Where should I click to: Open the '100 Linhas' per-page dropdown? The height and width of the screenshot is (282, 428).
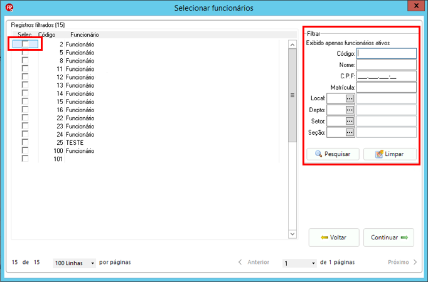point(74,263)
